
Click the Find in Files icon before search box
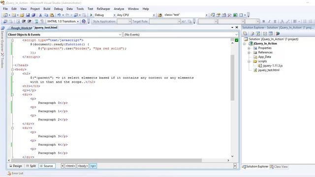(160, 15)
